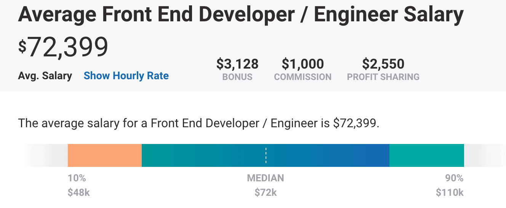Screen dimensions: 506x208
Task: Click the average salary description sentence
Action: point(199,124)
